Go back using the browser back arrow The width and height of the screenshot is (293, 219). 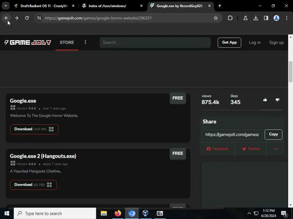pyautogui.click(x=6, y=18)
